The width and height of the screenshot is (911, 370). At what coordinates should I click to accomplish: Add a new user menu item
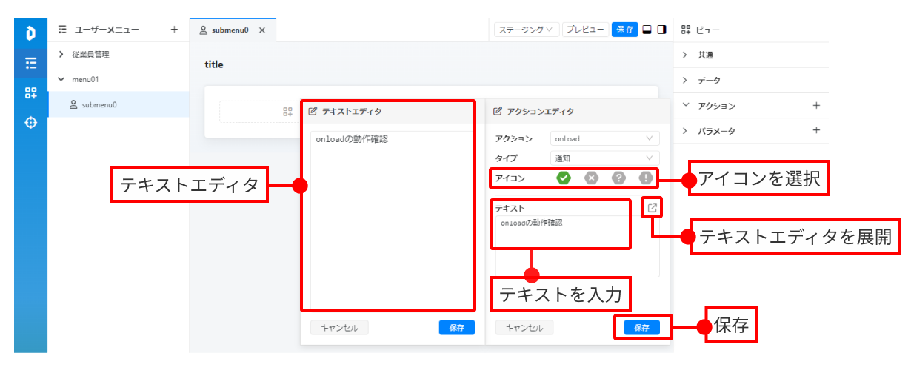coord(174,30)
